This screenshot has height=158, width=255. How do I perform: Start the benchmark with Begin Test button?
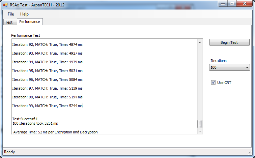[x=229, y=42]
